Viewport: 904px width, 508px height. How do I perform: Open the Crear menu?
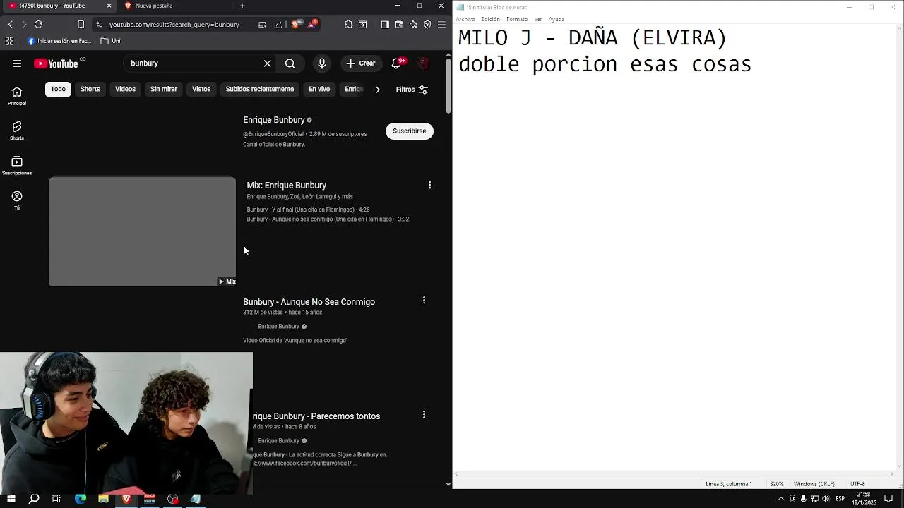tap(361, 64)
